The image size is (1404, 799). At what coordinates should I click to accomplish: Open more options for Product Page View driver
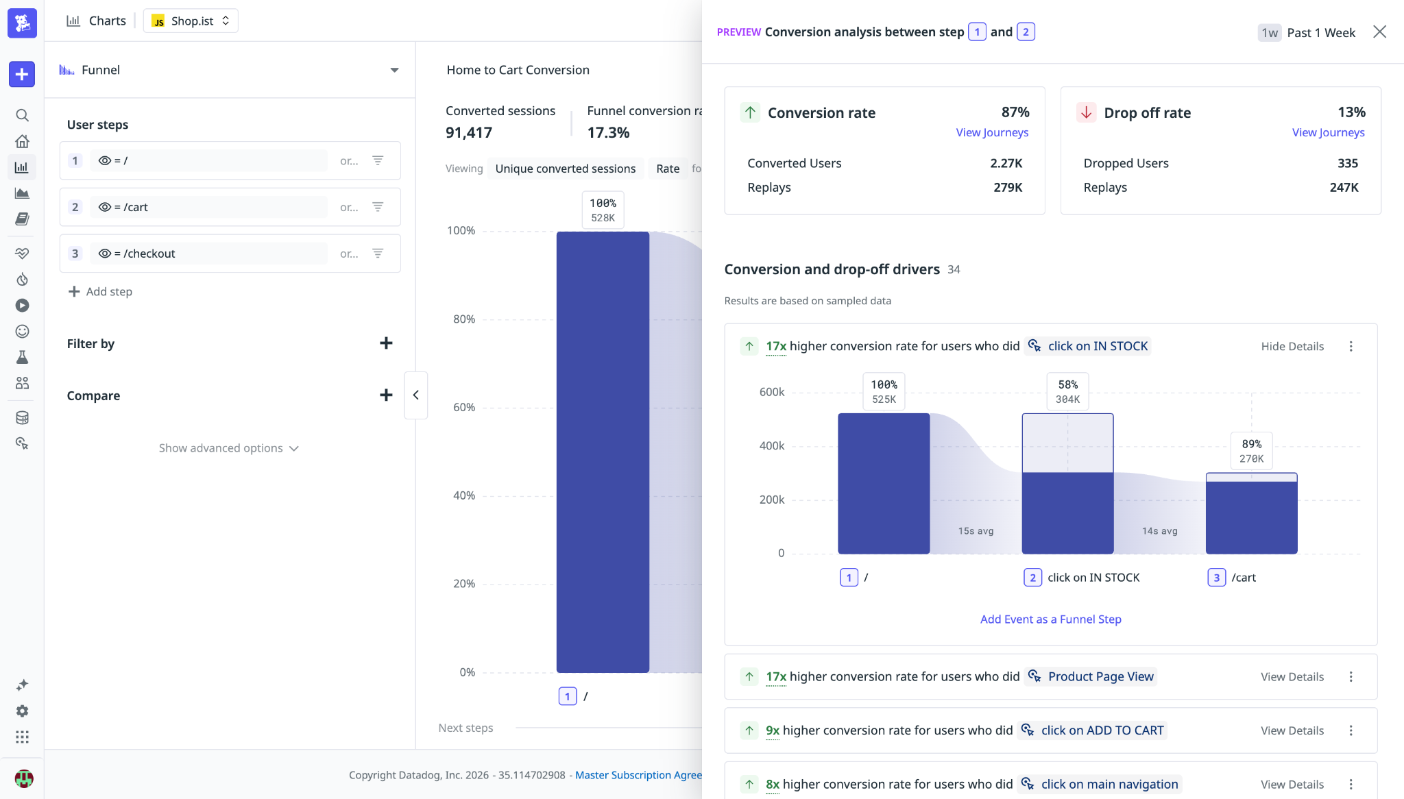pyautogui.click(x=1351, y=677)
